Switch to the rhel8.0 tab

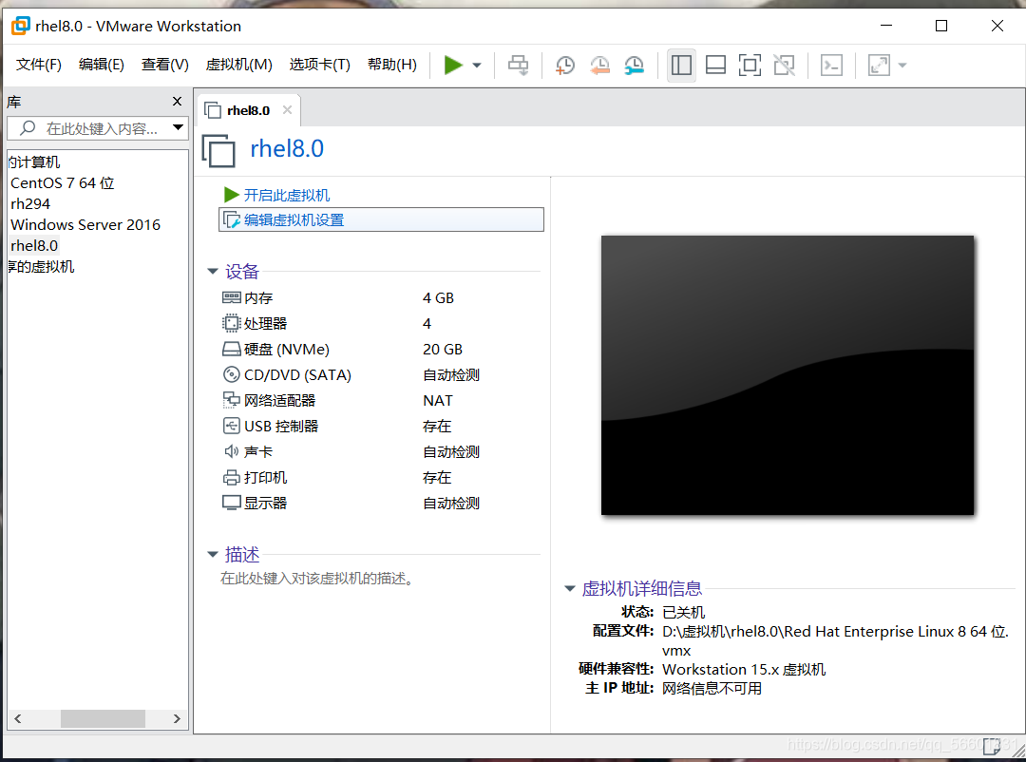(x=248, y=110)
